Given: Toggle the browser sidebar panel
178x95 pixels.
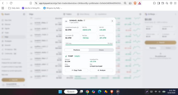Looking at the screenshot, I should pos(158,3).
